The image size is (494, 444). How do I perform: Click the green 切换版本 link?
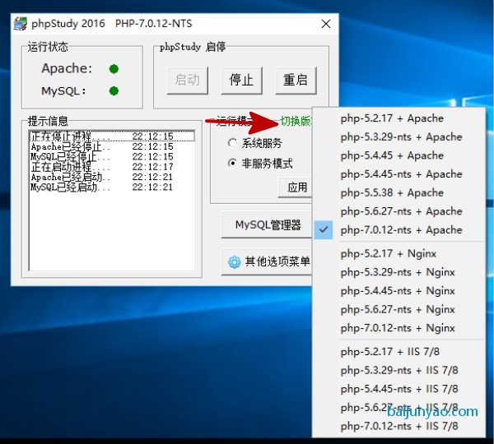[296, 121]
